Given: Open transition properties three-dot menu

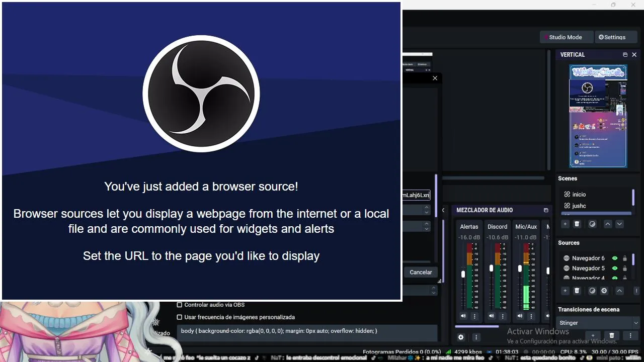Looking at the screenshot, I should tap(630, 335).
